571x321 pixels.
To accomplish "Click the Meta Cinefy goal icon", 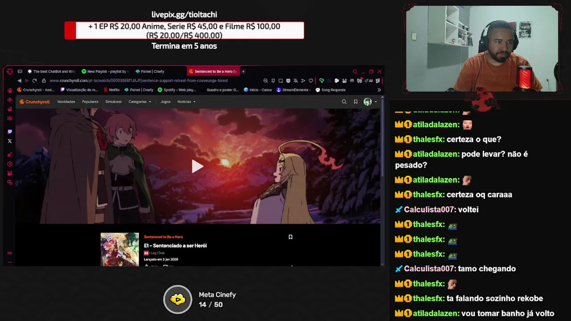I will [178, 299].
